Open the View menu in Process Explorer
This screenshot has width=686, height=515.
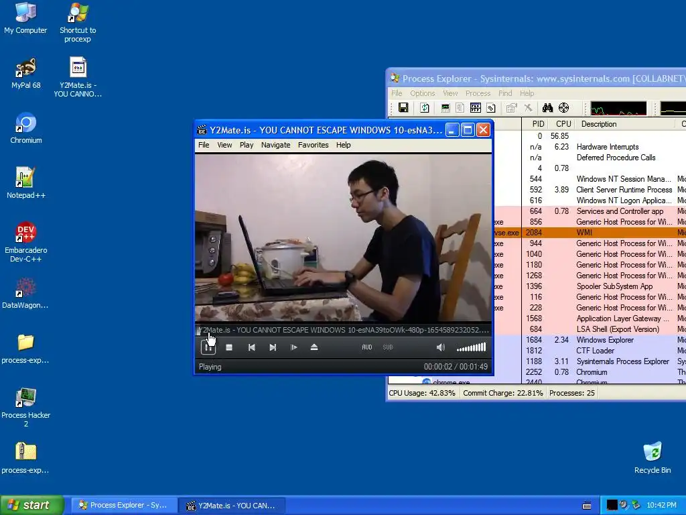click(450, 93)
